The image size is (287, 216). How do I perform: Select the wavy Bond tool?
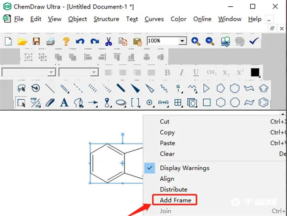pyautogui.click(x=164, y=88)
